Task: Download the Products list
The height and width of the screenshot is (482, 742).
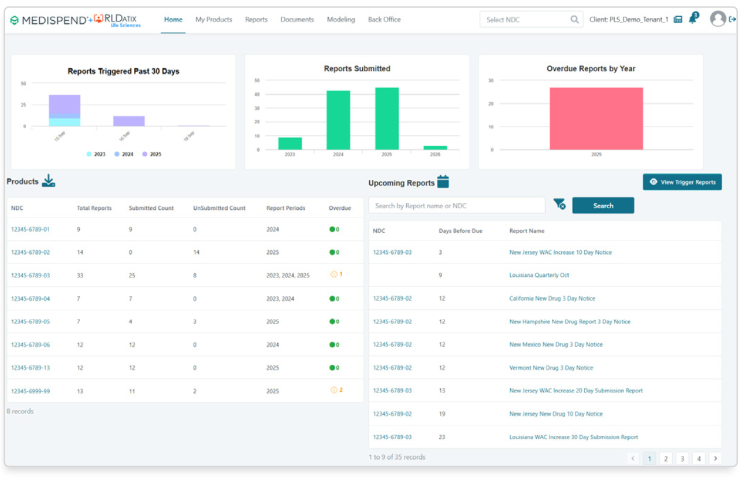Action: (49, 181)
